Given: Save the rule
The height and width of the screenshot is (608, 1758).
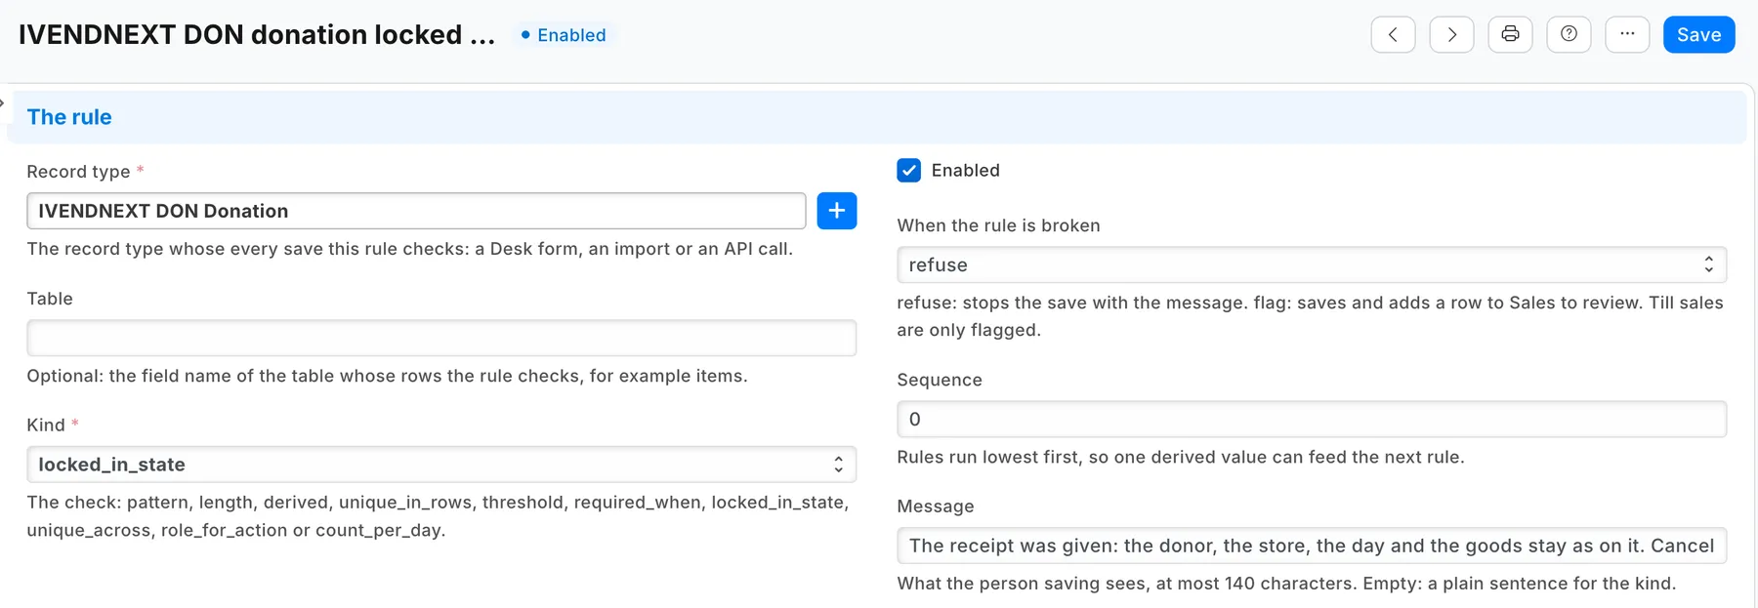Looking at the screenshot, I should point(1698,34).
